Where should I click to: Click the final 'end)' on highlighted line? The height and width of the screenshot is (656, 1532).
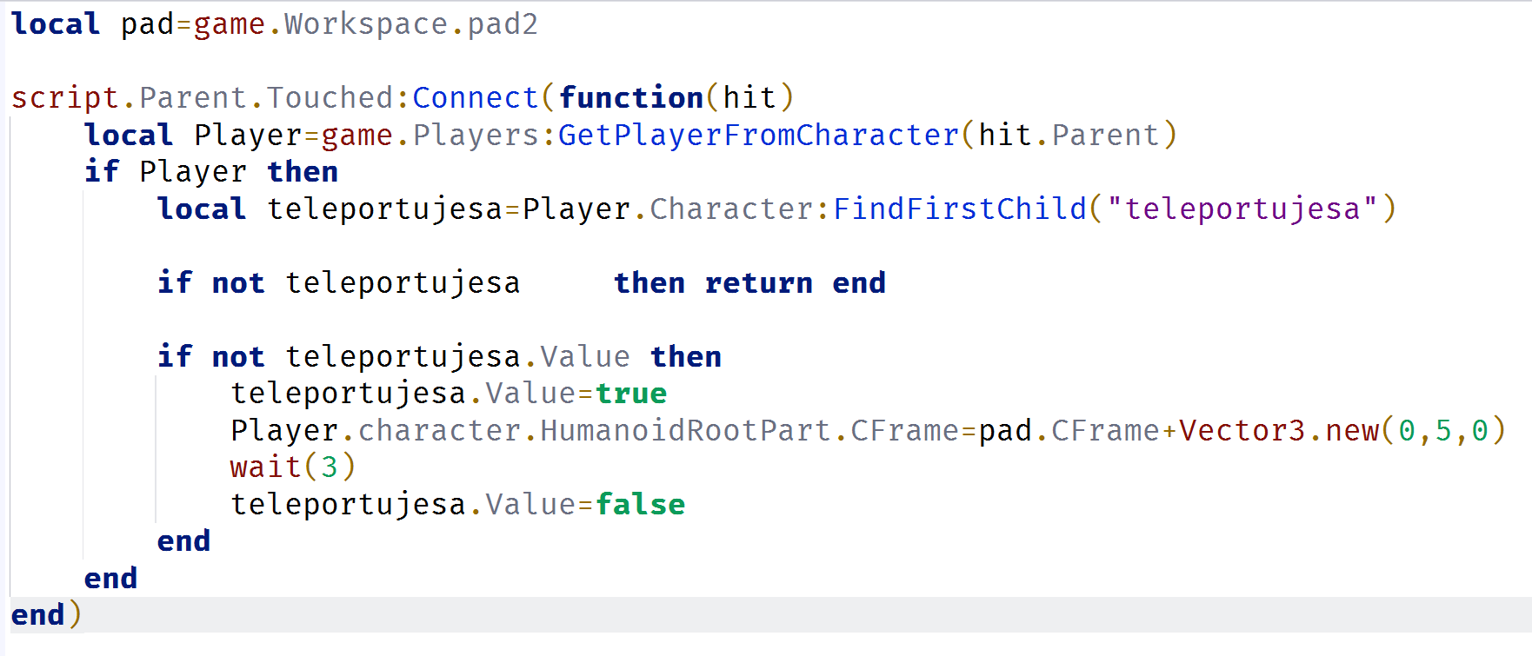[x=46, y=615]
